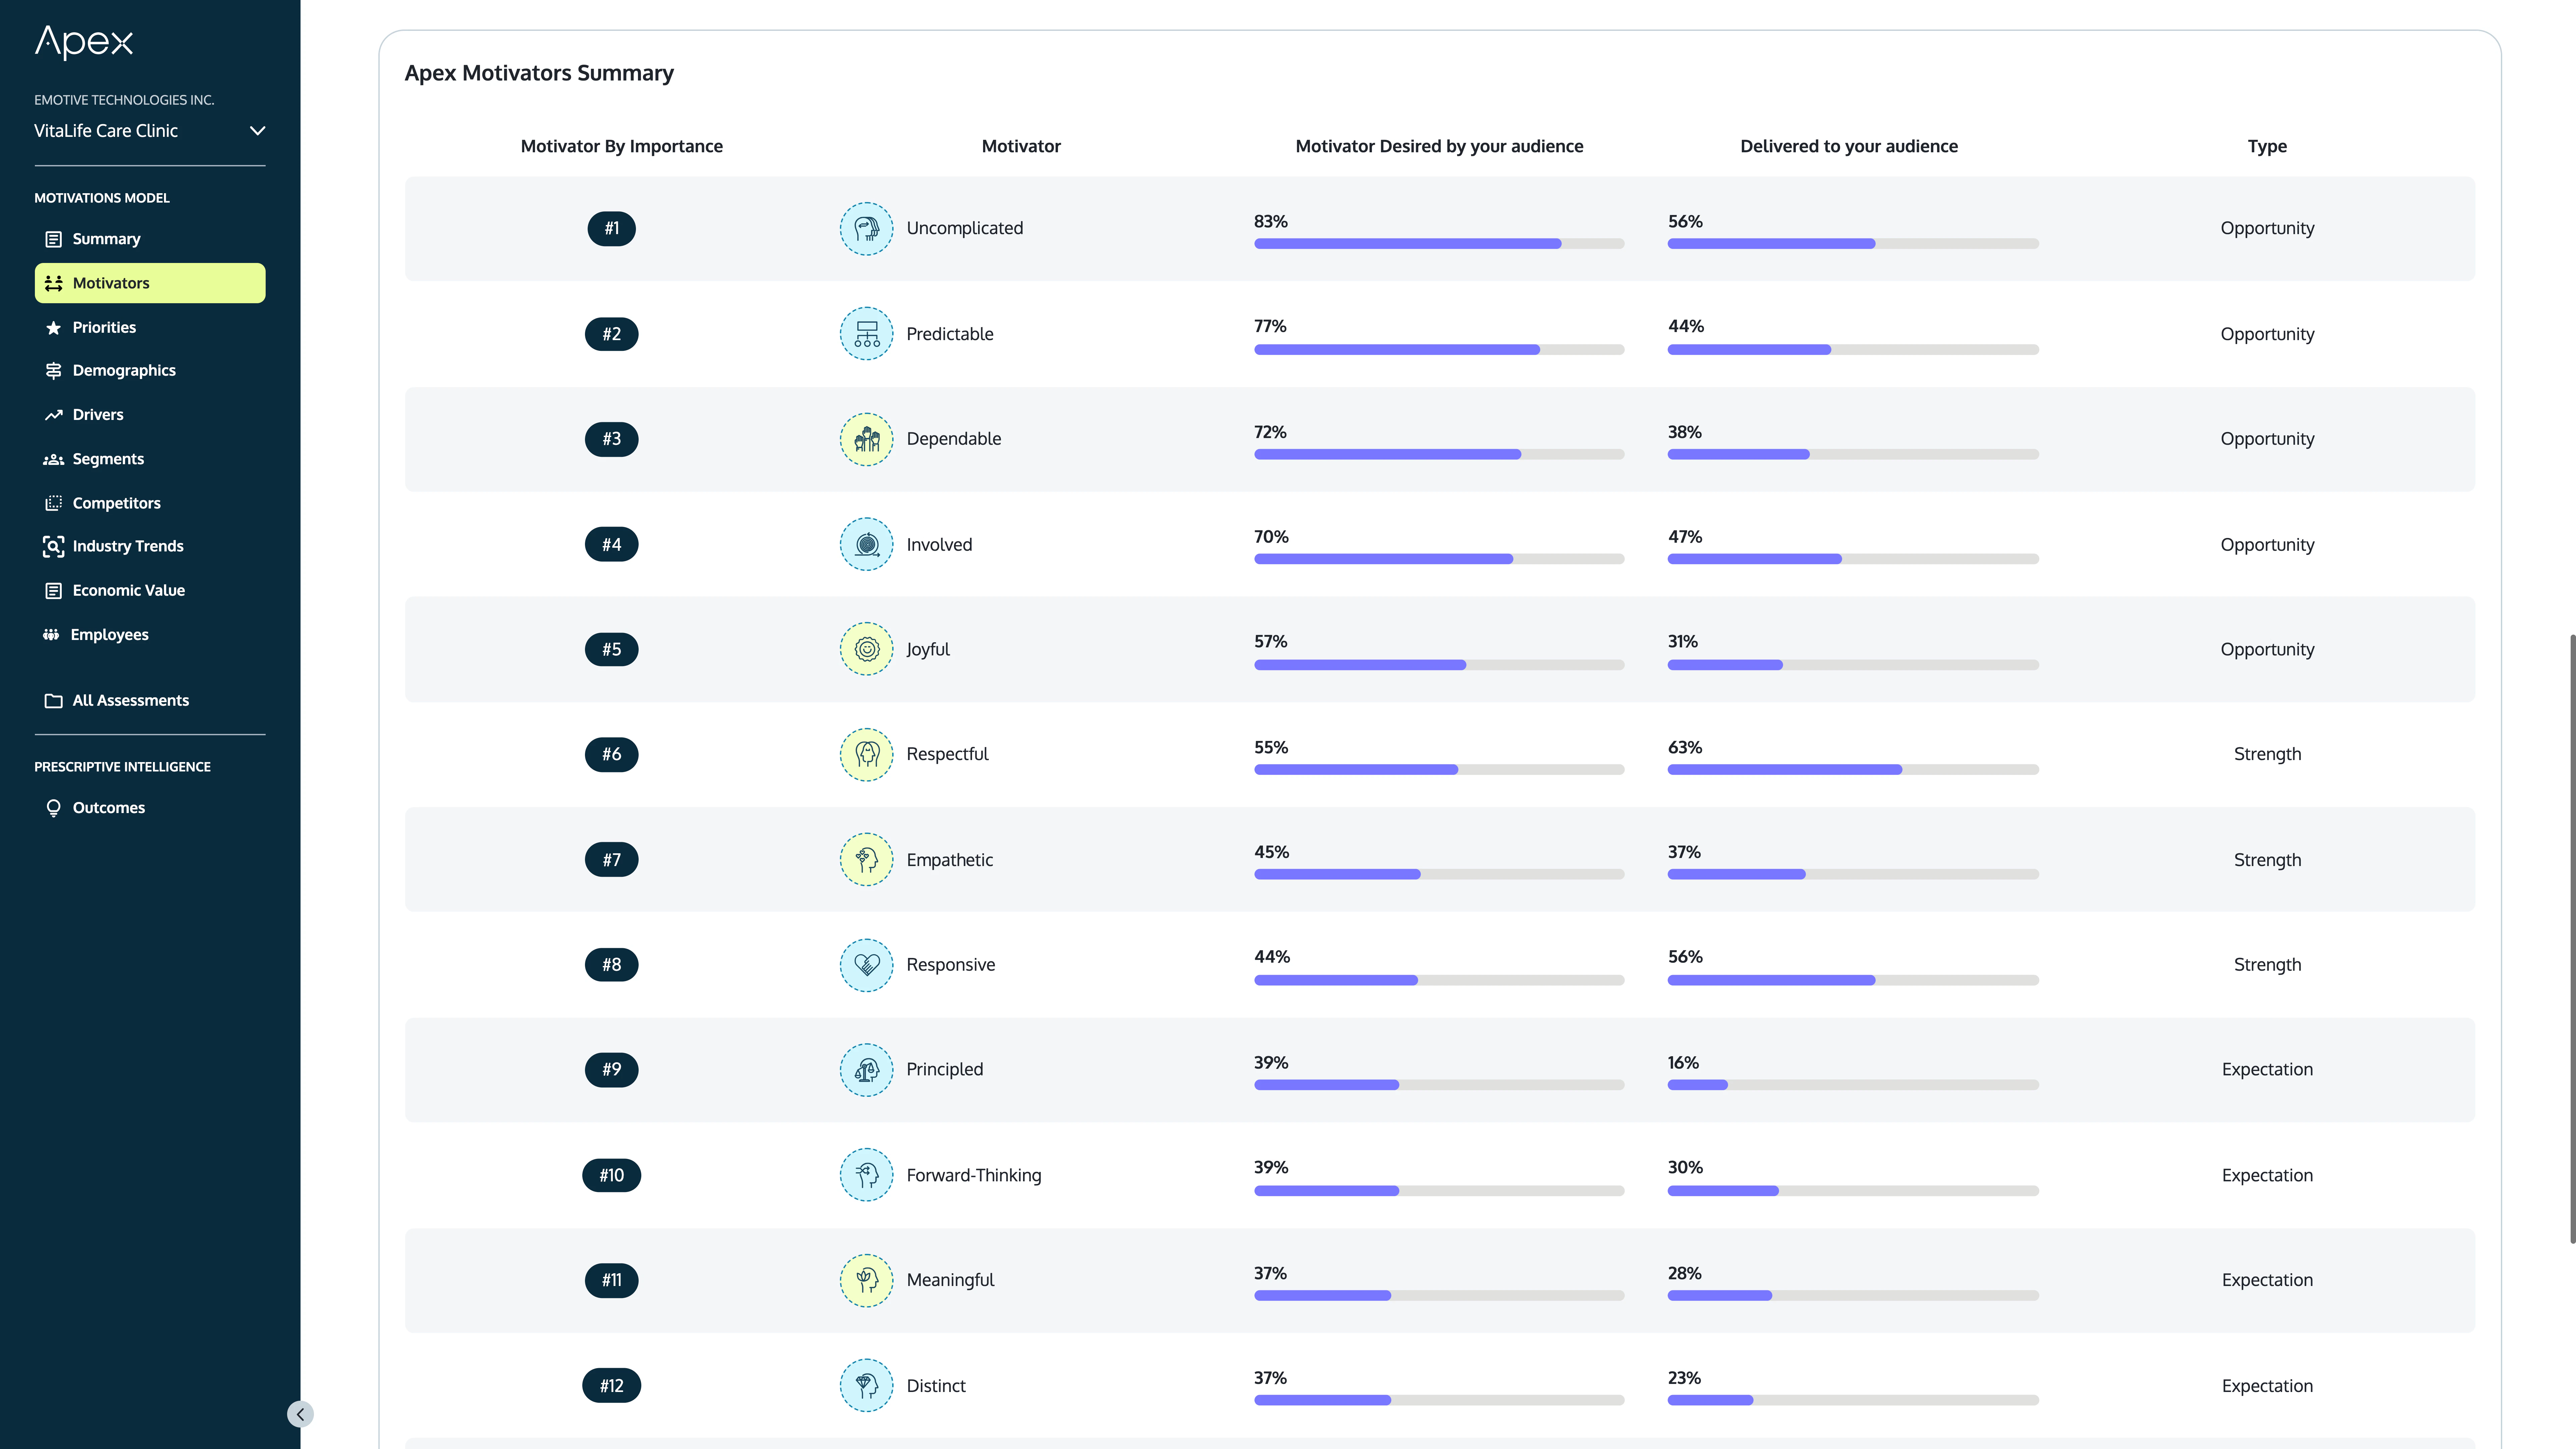Click Responsive's 44% desired value
The width and height of the screenshot is (2576, 1449).
pos(1272,957)
